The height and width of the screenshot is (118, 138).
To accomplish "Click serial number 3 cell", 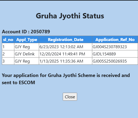I will point(8,61).
